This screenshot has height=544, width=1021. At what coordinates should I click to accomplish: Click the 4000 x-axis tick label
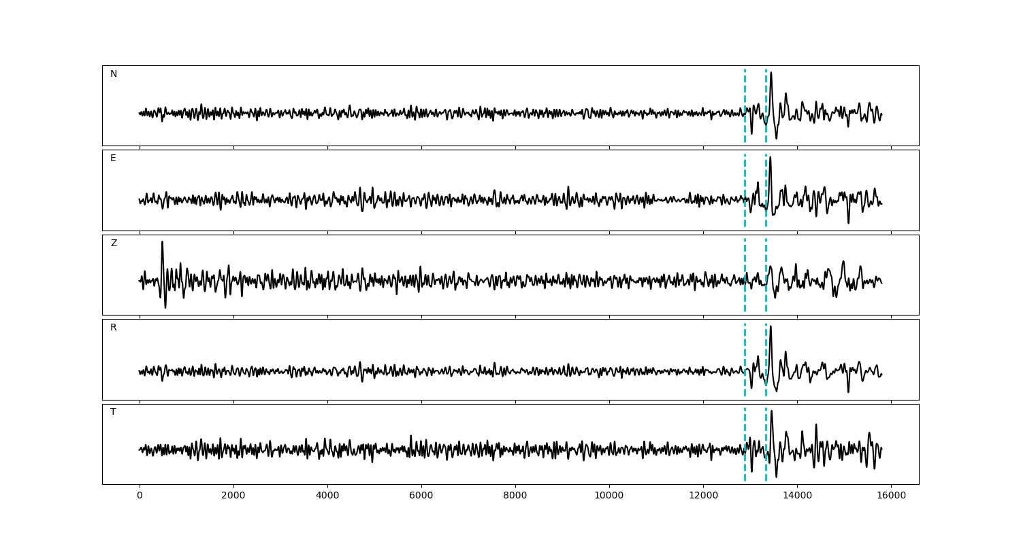pyautogui.click(x=327, y=496)
